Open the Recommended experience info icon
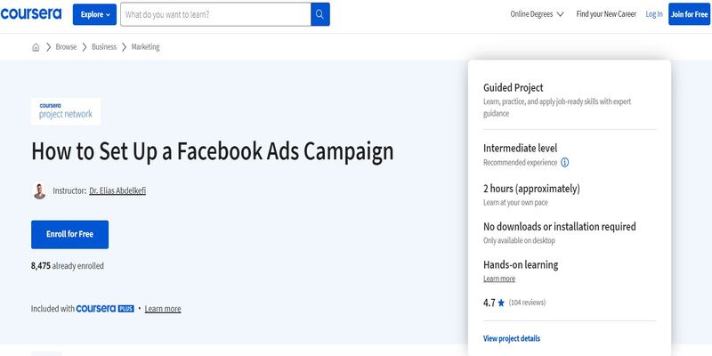 [x=564, y=163]
